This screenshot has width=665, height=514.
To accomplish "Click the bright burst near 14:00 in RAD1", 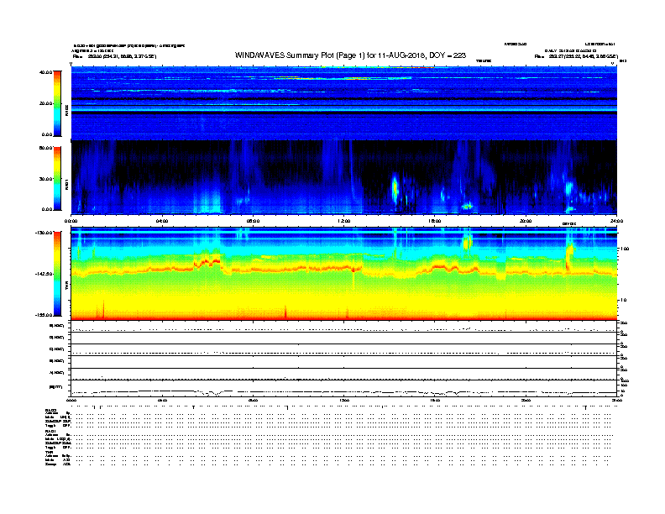I will [x=395, y=189].
